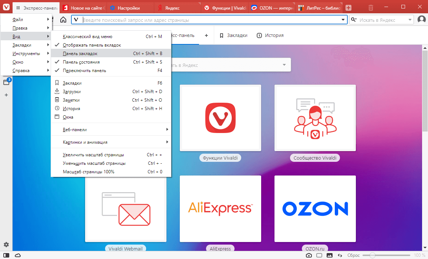Toggle Панель закладок option
Viewport: 428px width, 259px height.
111,54
